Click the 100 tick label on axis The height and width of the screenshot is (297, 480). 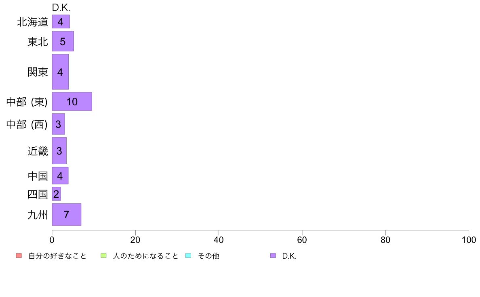(x=469, y=240)
